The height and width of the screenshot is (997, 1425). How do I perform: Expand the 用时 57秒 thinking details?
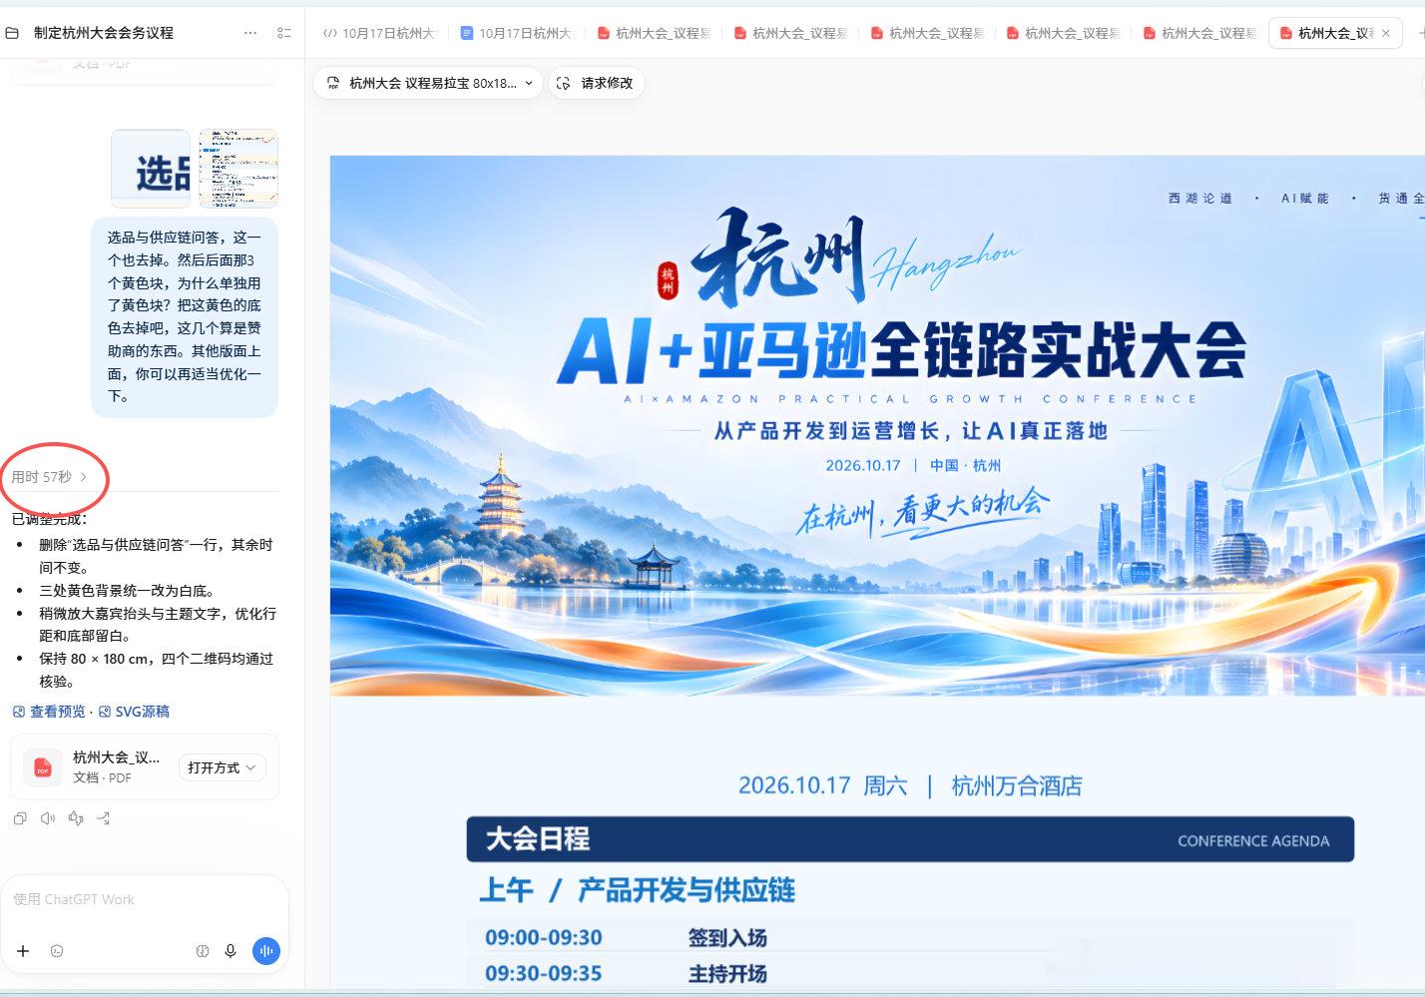49,477
